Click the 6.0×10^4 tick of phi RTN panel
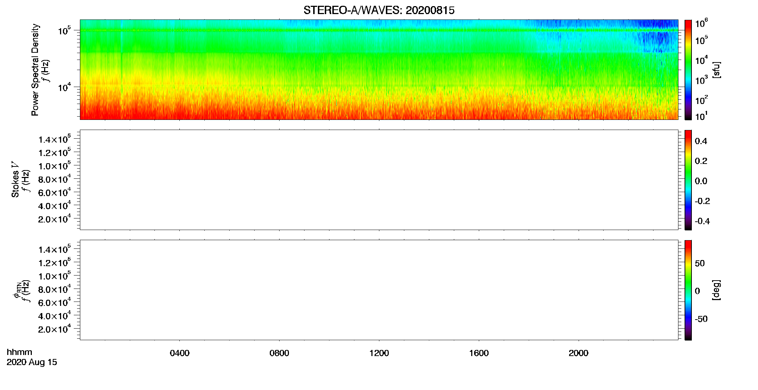758x390 pixels. 55,302
